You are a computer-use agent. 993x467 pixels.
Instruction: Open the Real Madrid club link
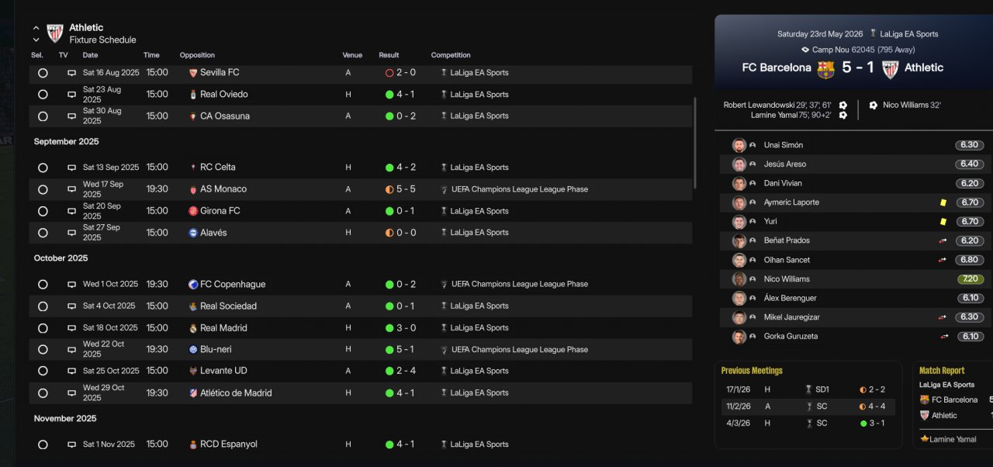[x=224, y=328]
